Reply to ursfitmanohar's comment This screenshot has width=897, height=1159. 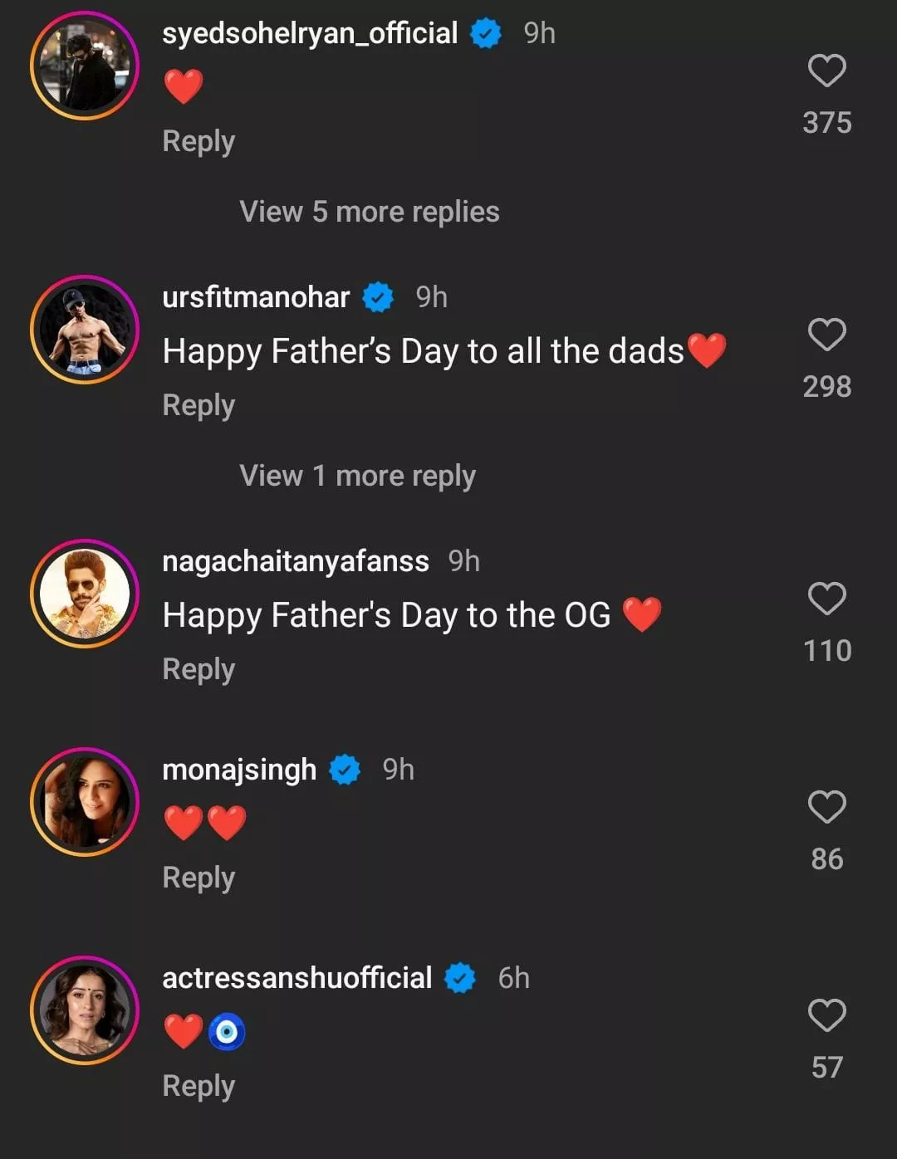[x=199, y=405]
